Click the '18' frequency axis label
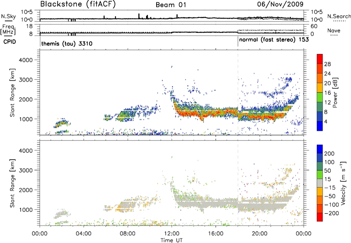351x243 pixels. (x=29, y=26)
